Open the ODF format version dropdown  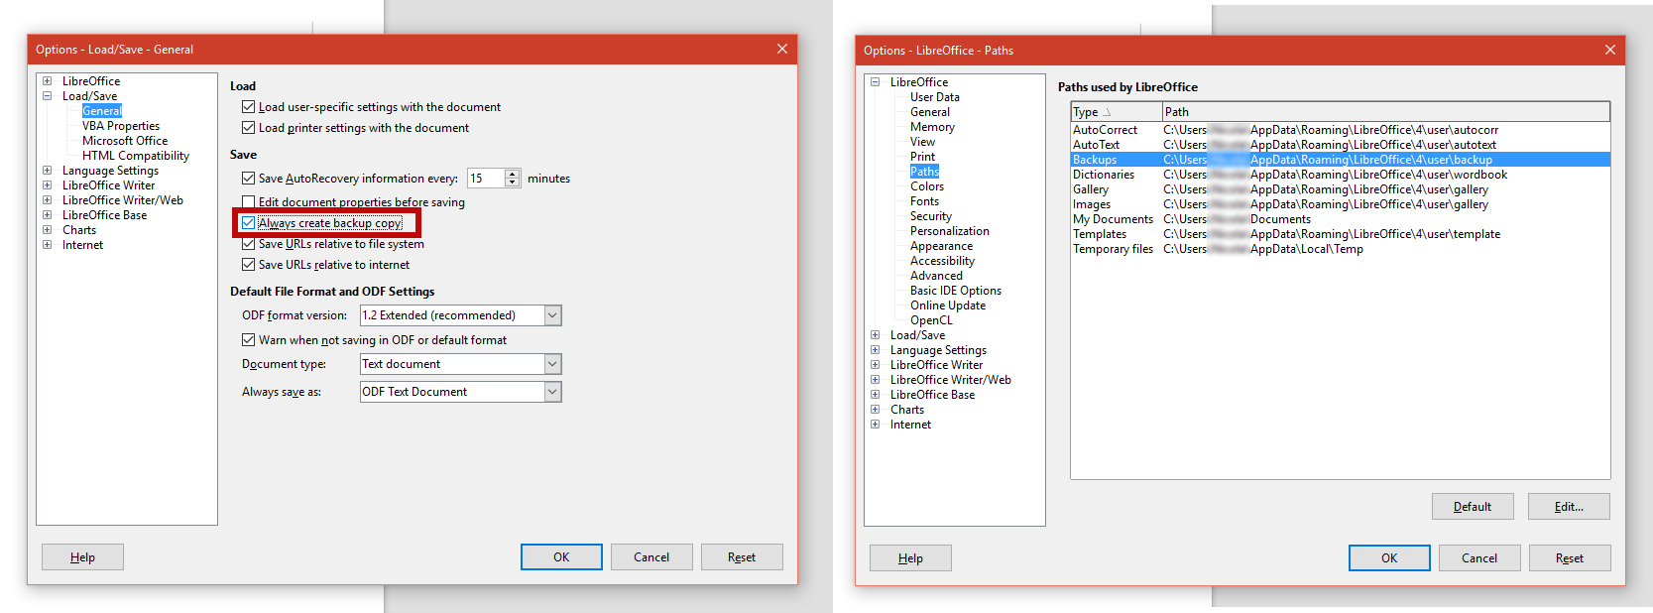[x=552, y=315]
